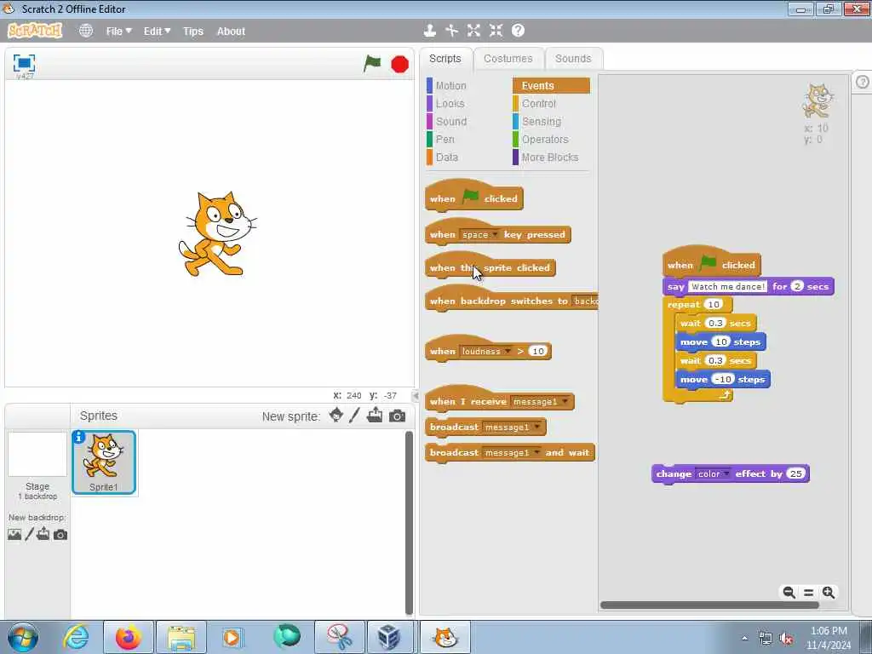Open the About menu item

(231, 32)
